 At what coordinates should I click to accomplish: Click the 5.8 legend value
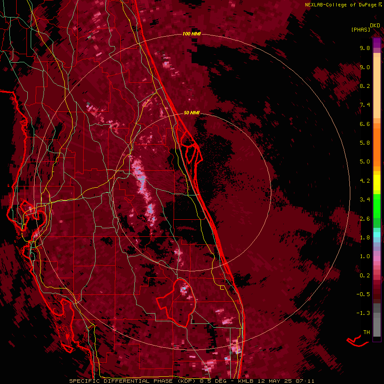point(365,143)
